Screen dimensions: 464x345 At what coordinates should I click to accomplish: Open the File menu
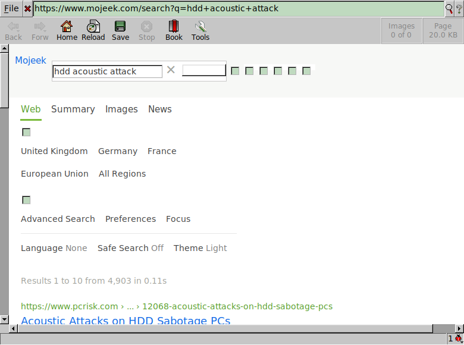point(11,8)
